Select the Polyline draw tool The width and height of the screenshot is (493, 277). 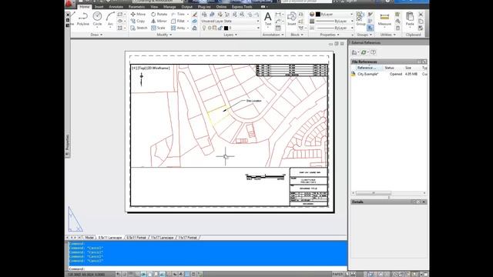[83, 18]
